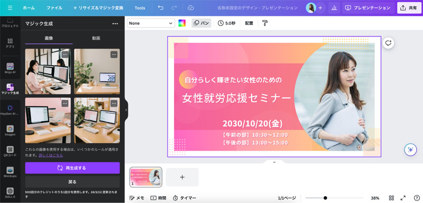Open the Mojo AI app

click(x=10, y=69)
